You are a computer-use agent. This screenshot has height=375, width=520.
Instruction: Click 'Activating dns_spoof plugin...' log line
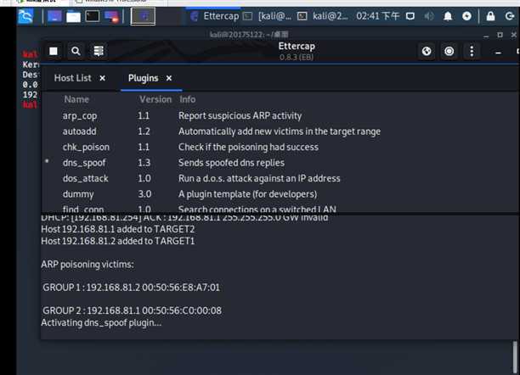pyautogui.click(x=101, y=322)
